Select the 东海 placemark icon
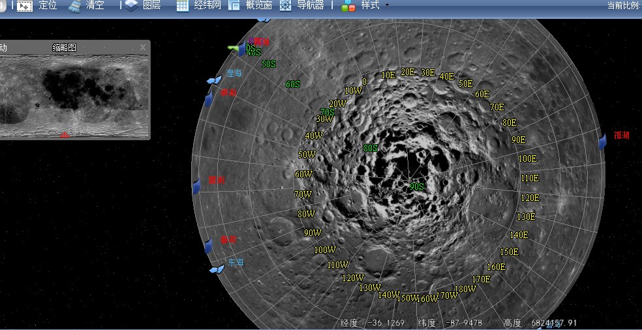 tap(217, 269)
